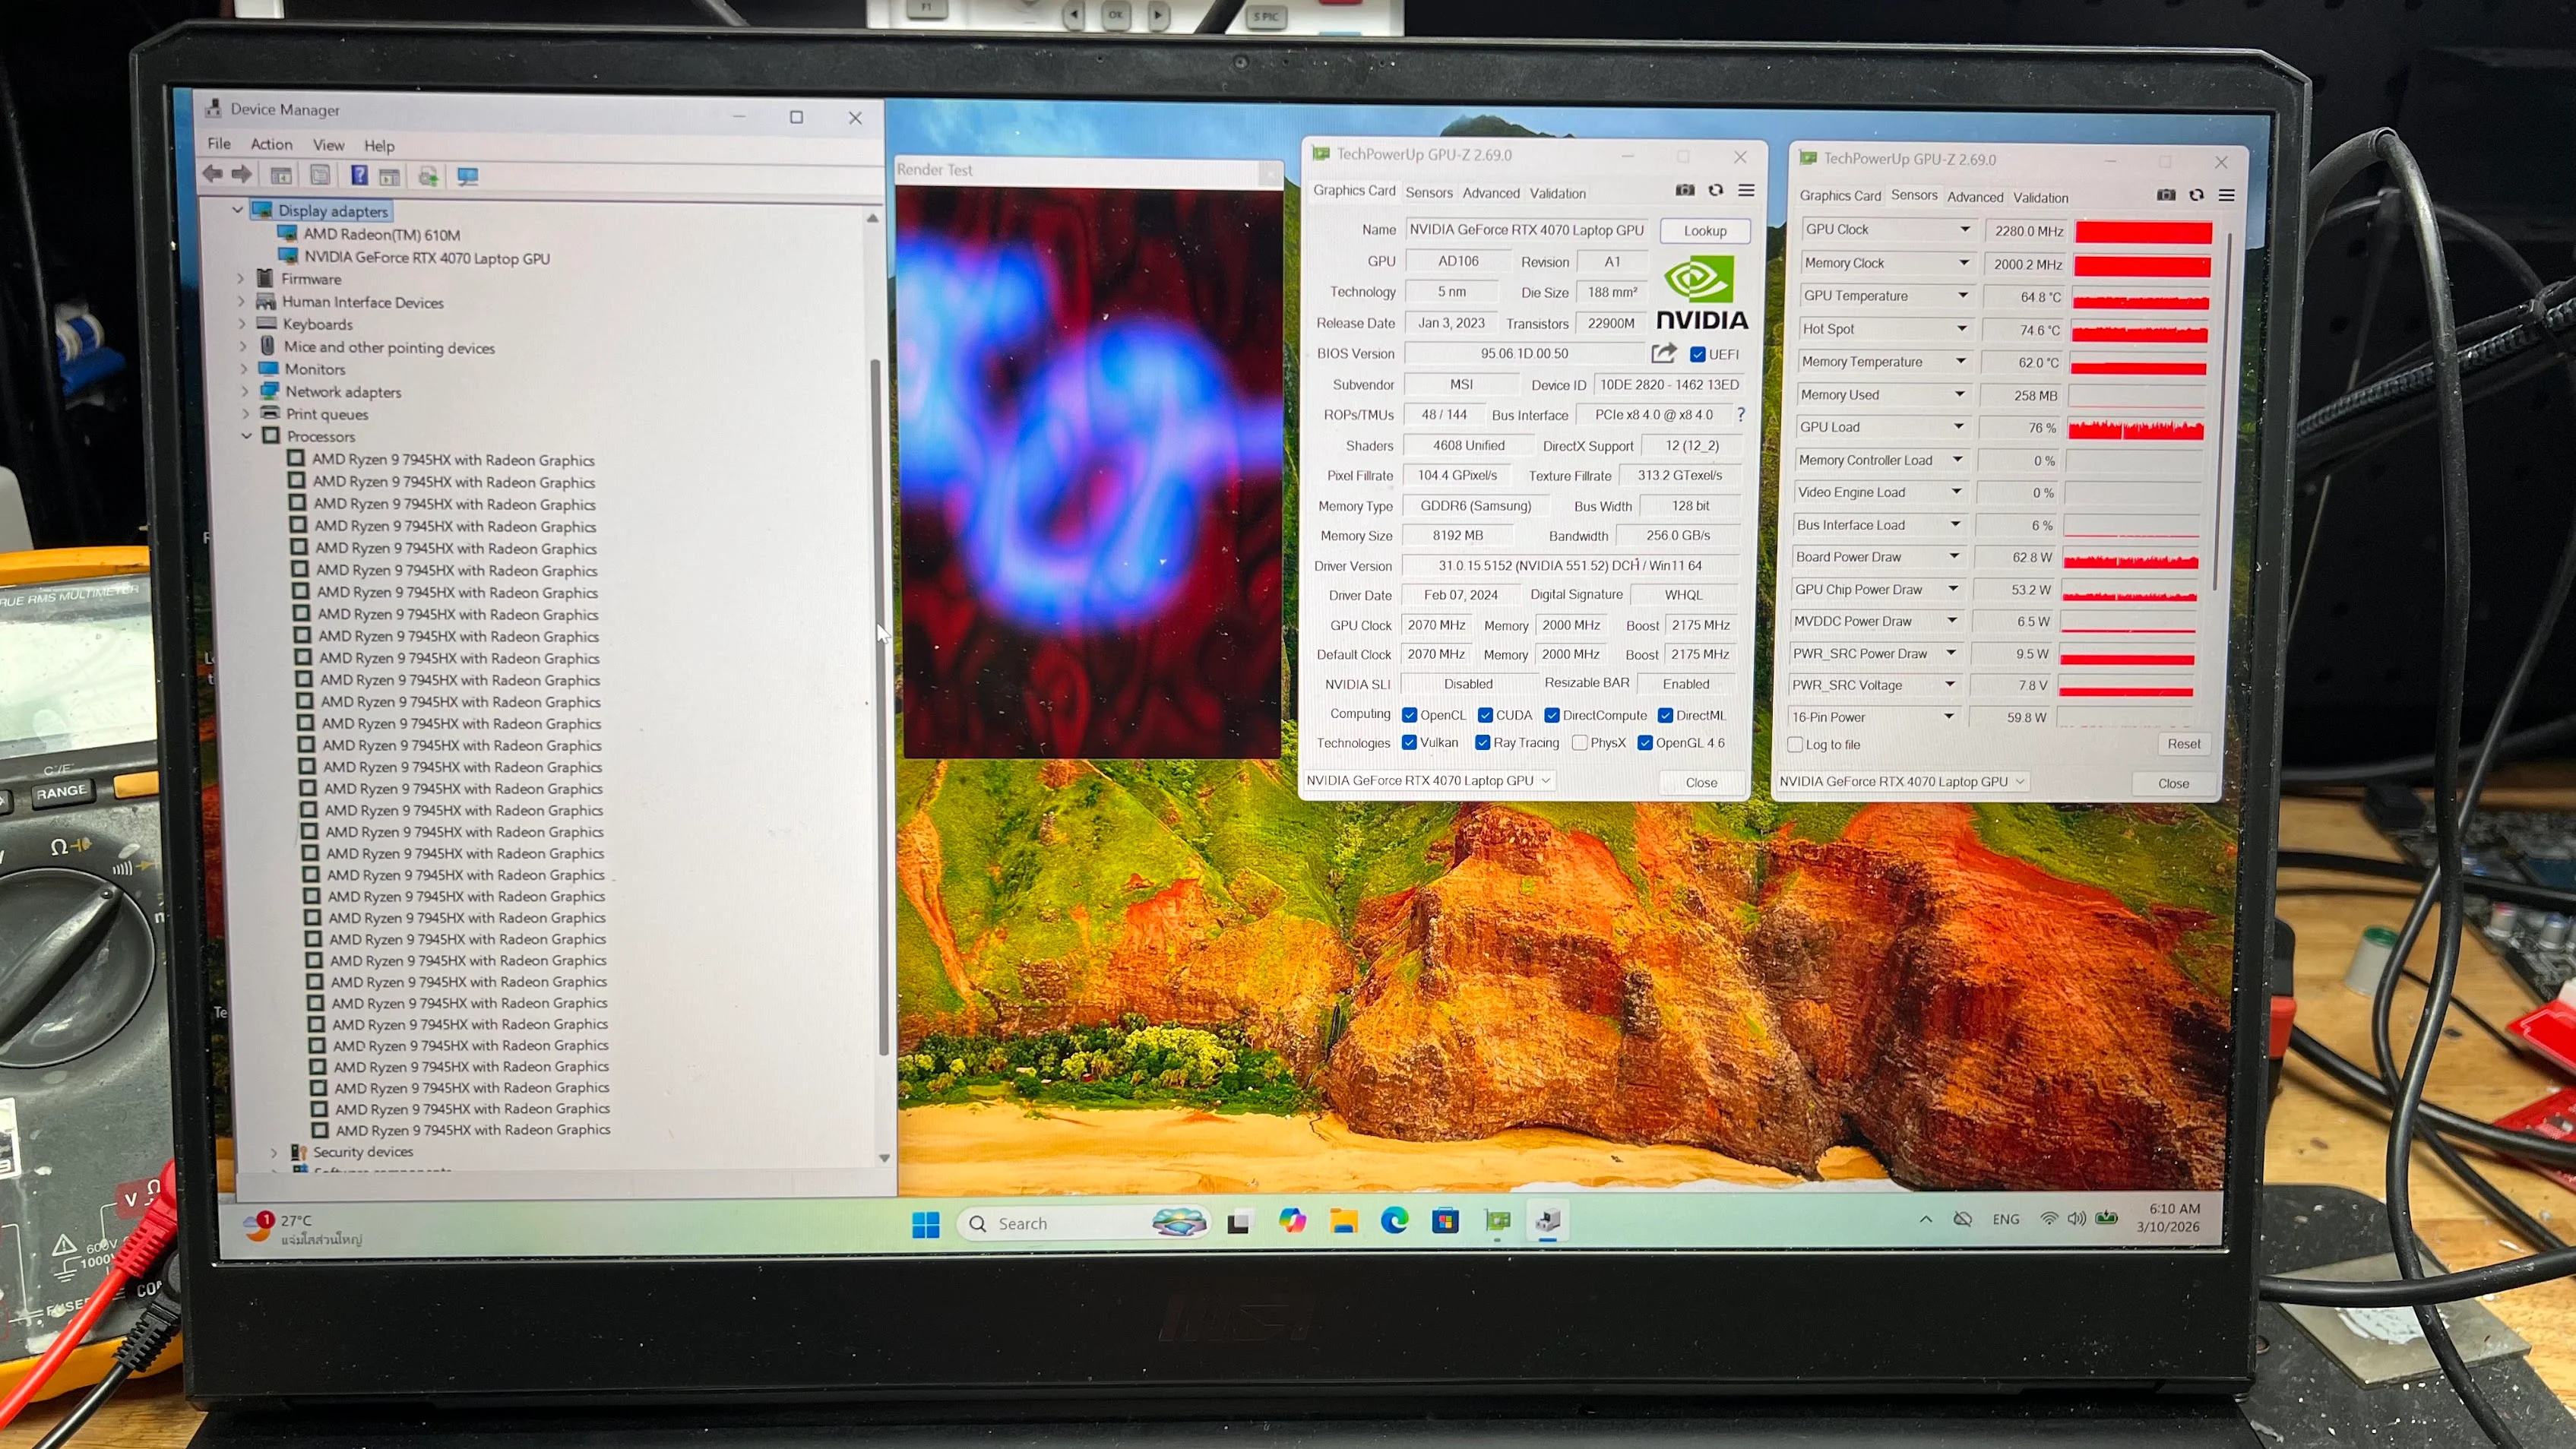
Task: Switch to Validation tab in GPU-Z Sensors window
Action: click(2040, 198)
